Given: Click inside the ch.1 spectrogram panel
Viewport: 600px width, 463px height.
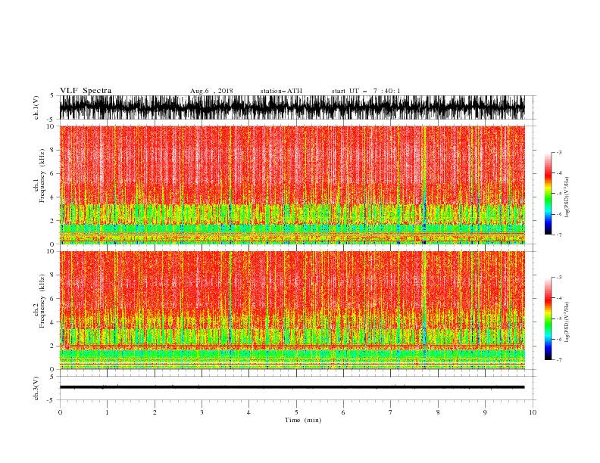Looking at the screenshot, I should point(292,185).
